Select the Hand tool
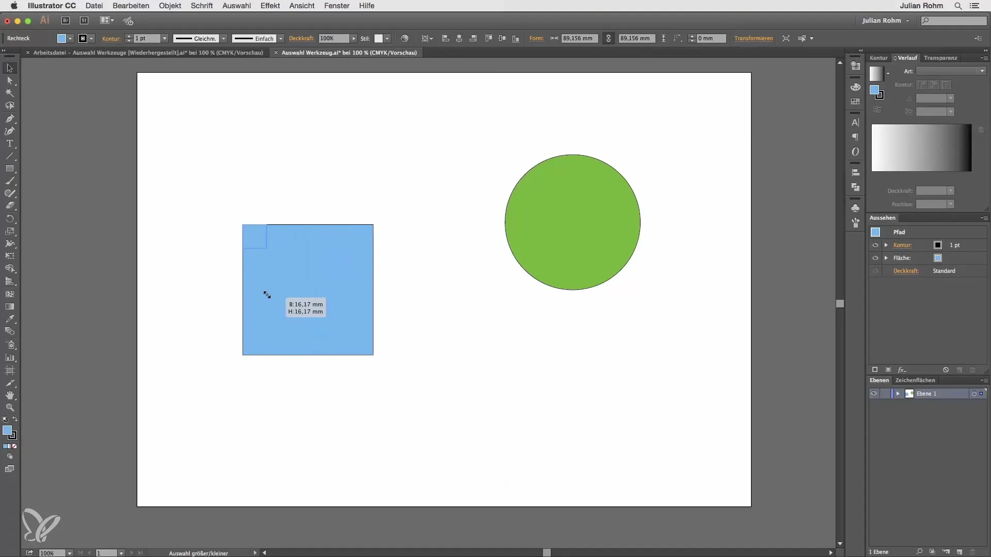 pyautogui.click(x=10, y=395)
